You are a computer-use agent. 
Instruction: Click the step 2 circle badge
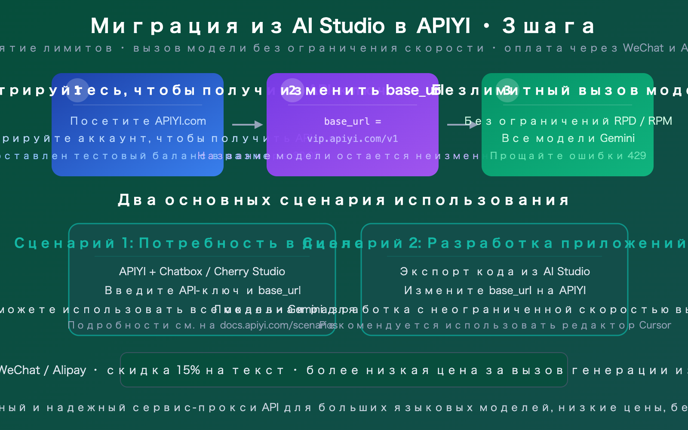[x=292, y=90]
